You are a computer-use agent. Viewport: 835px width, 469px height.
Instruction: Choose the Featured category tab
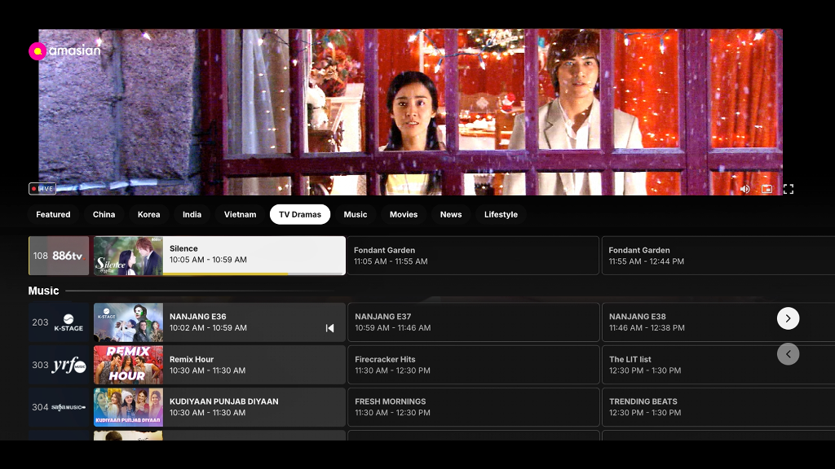[53, 214]
